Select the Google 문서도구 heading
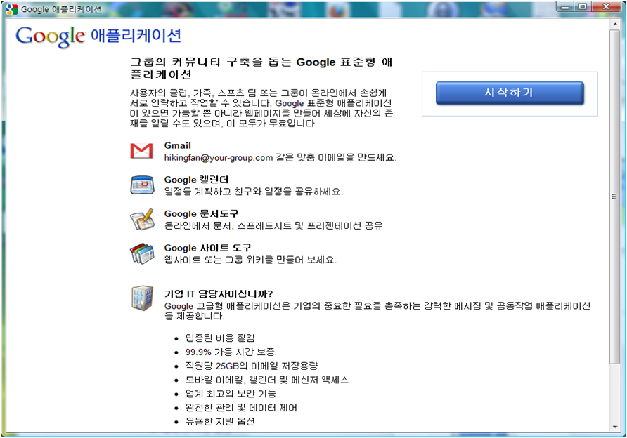This screenshot has width=627, height=438. tap(201, 213)
